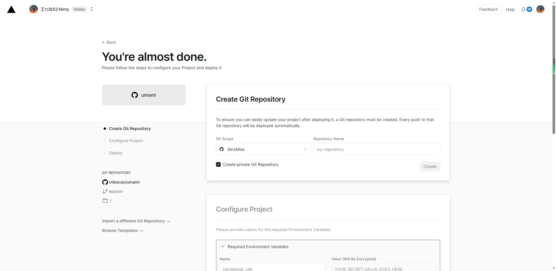Open the mikecao/umami repository link
Viewport: 556px width, 271px height.
tap(124, 182)
